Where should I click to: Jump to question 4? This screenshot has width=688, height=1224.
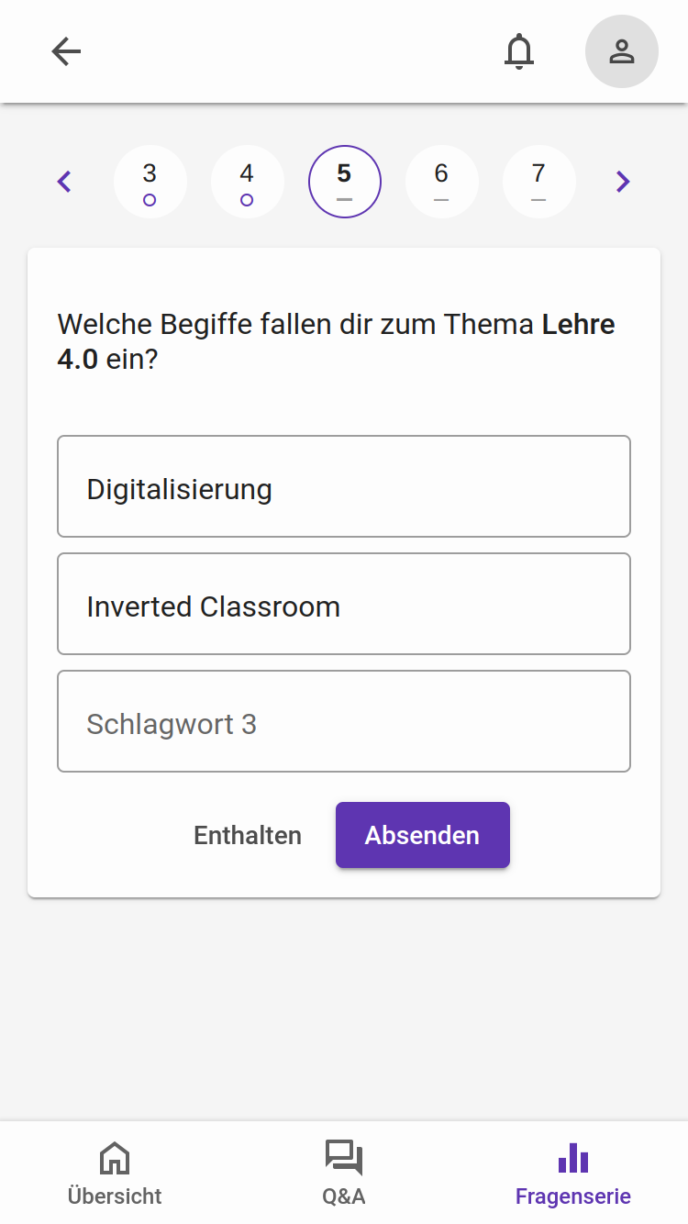(247, 182)
